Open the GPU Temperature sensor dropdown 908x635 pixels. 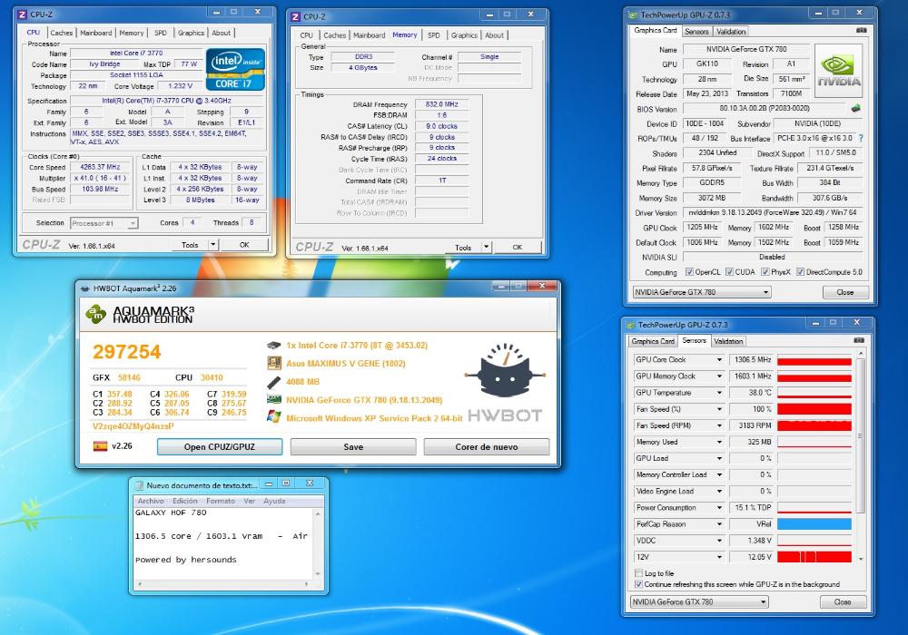point(719,393)
